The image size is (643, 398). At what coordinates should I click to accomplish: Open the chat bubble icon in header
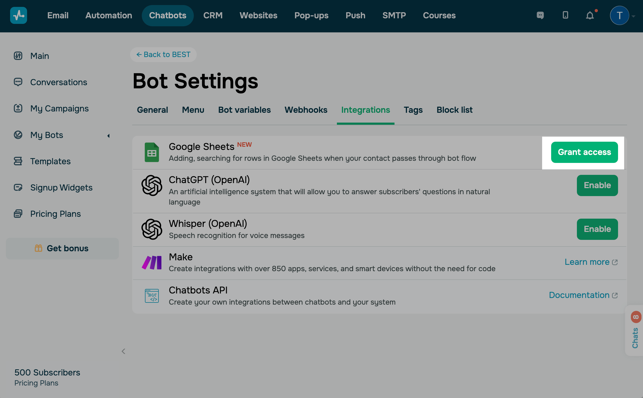tap(540, 15)
